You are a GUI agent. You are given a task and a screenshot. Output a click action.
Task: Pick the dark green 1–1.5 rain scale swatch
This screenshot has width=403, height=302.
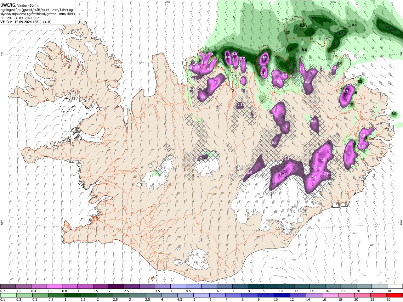pos(73,295)
